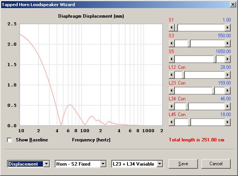238x176 pixels.
Task: Click the S5 value 1650.00
Action: click(x=223, y=51)
